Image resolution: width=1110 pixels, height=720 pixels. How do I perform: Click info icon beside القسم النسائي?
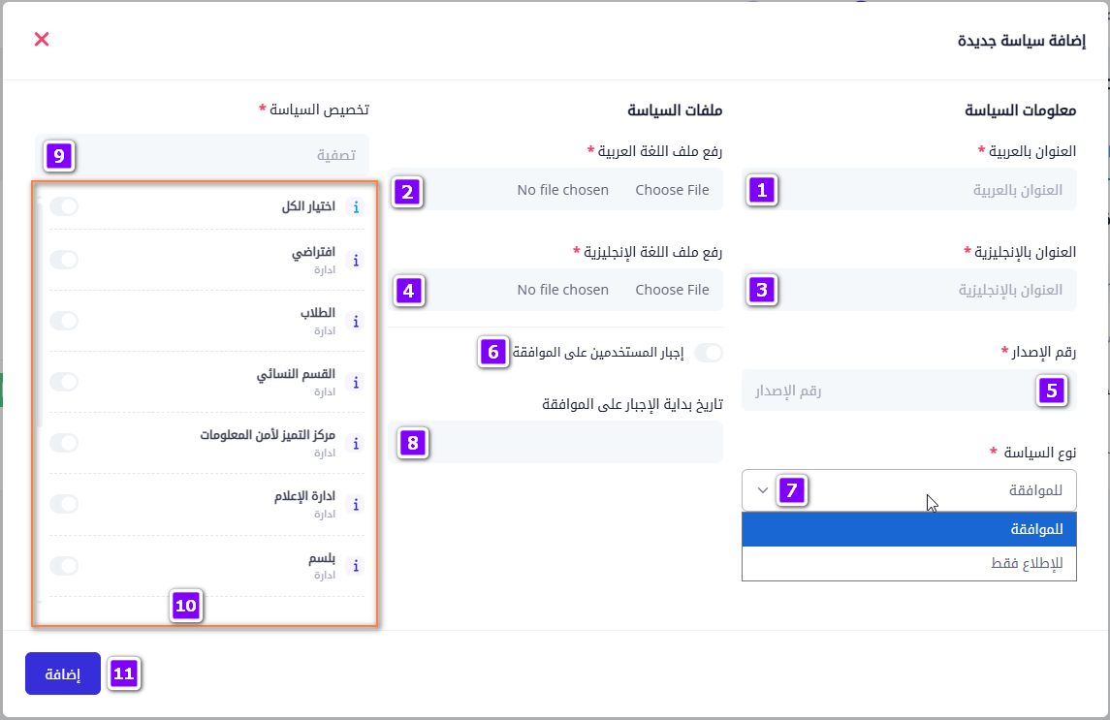coord(356,383)
